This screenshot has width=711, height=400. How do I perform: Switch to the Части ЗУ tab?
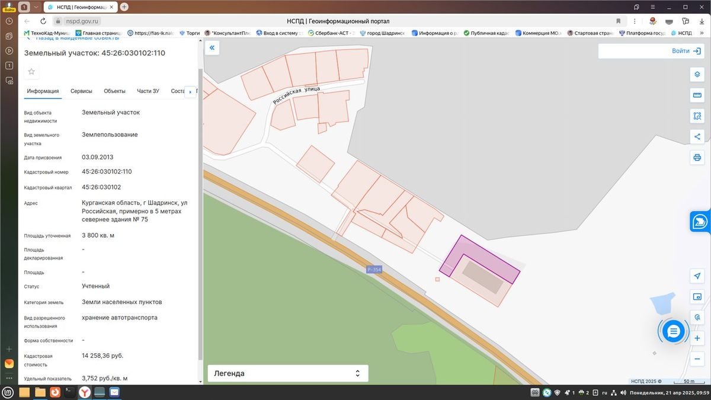click(x=148, y=91)
